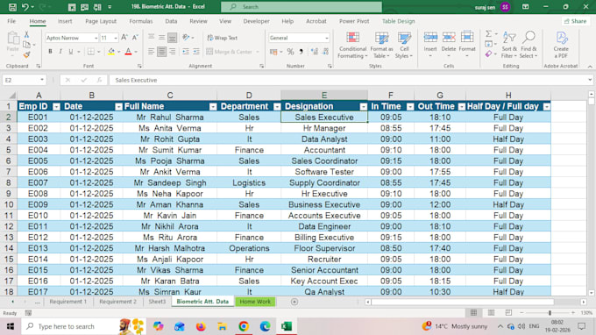The width and height of the screenshot is (596, 335).
Task: Open the Out Time filter dropdown
Action: (461, 107)
